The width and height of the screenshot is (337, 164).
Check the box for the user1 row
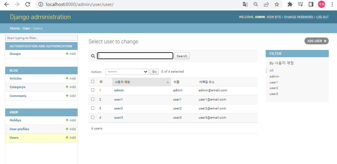[93, 99]
